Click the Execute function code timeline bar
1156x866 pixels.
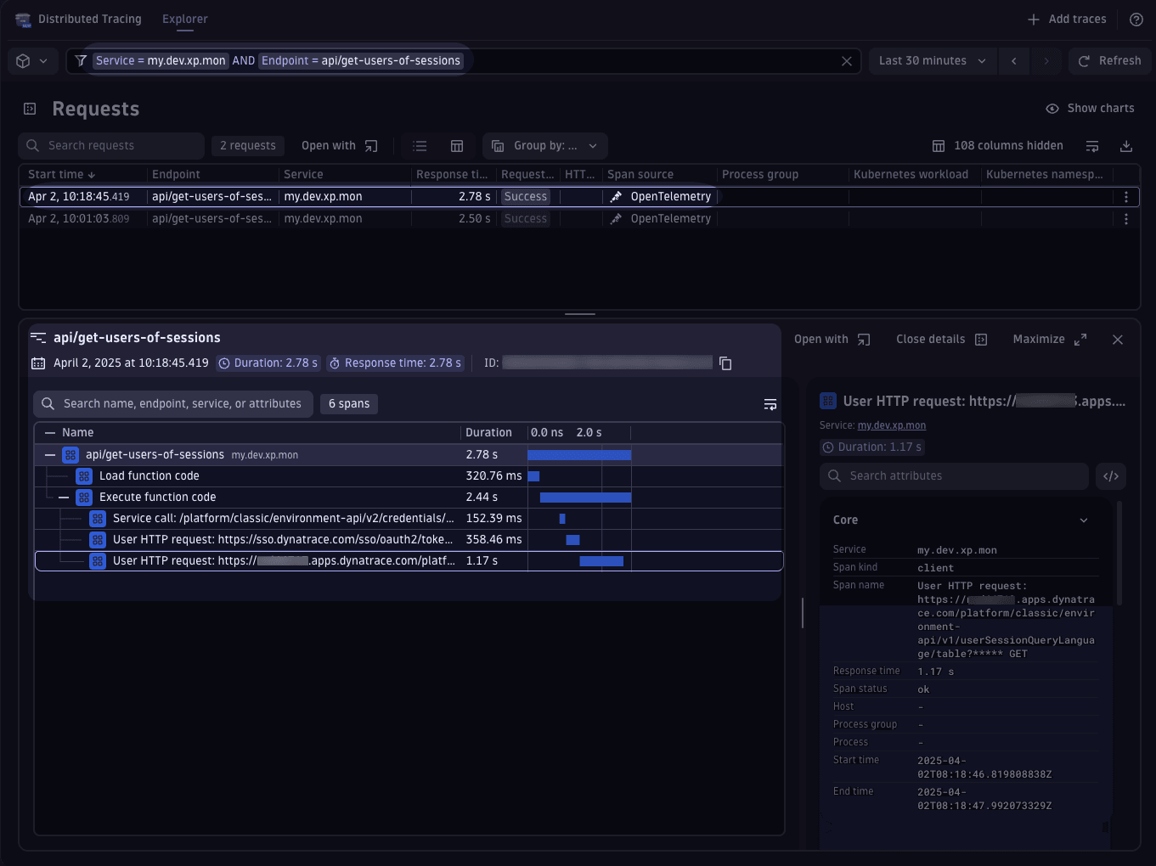click(585, 498)
